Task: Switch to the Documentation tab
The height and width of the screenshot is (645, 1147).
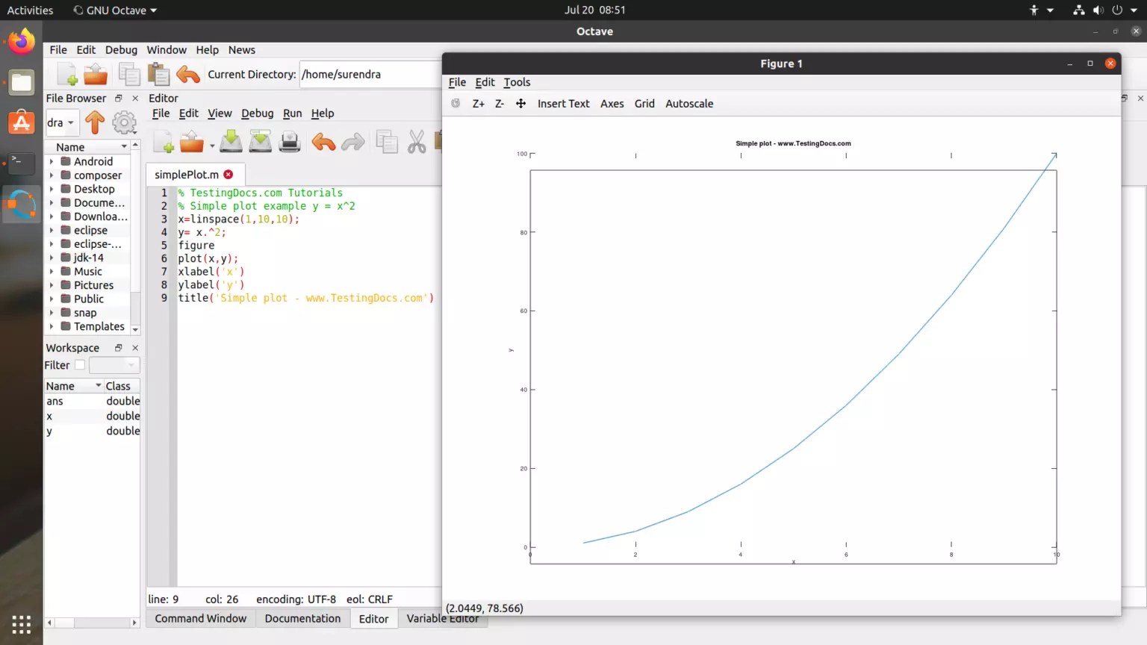Action: coord(302,618)
